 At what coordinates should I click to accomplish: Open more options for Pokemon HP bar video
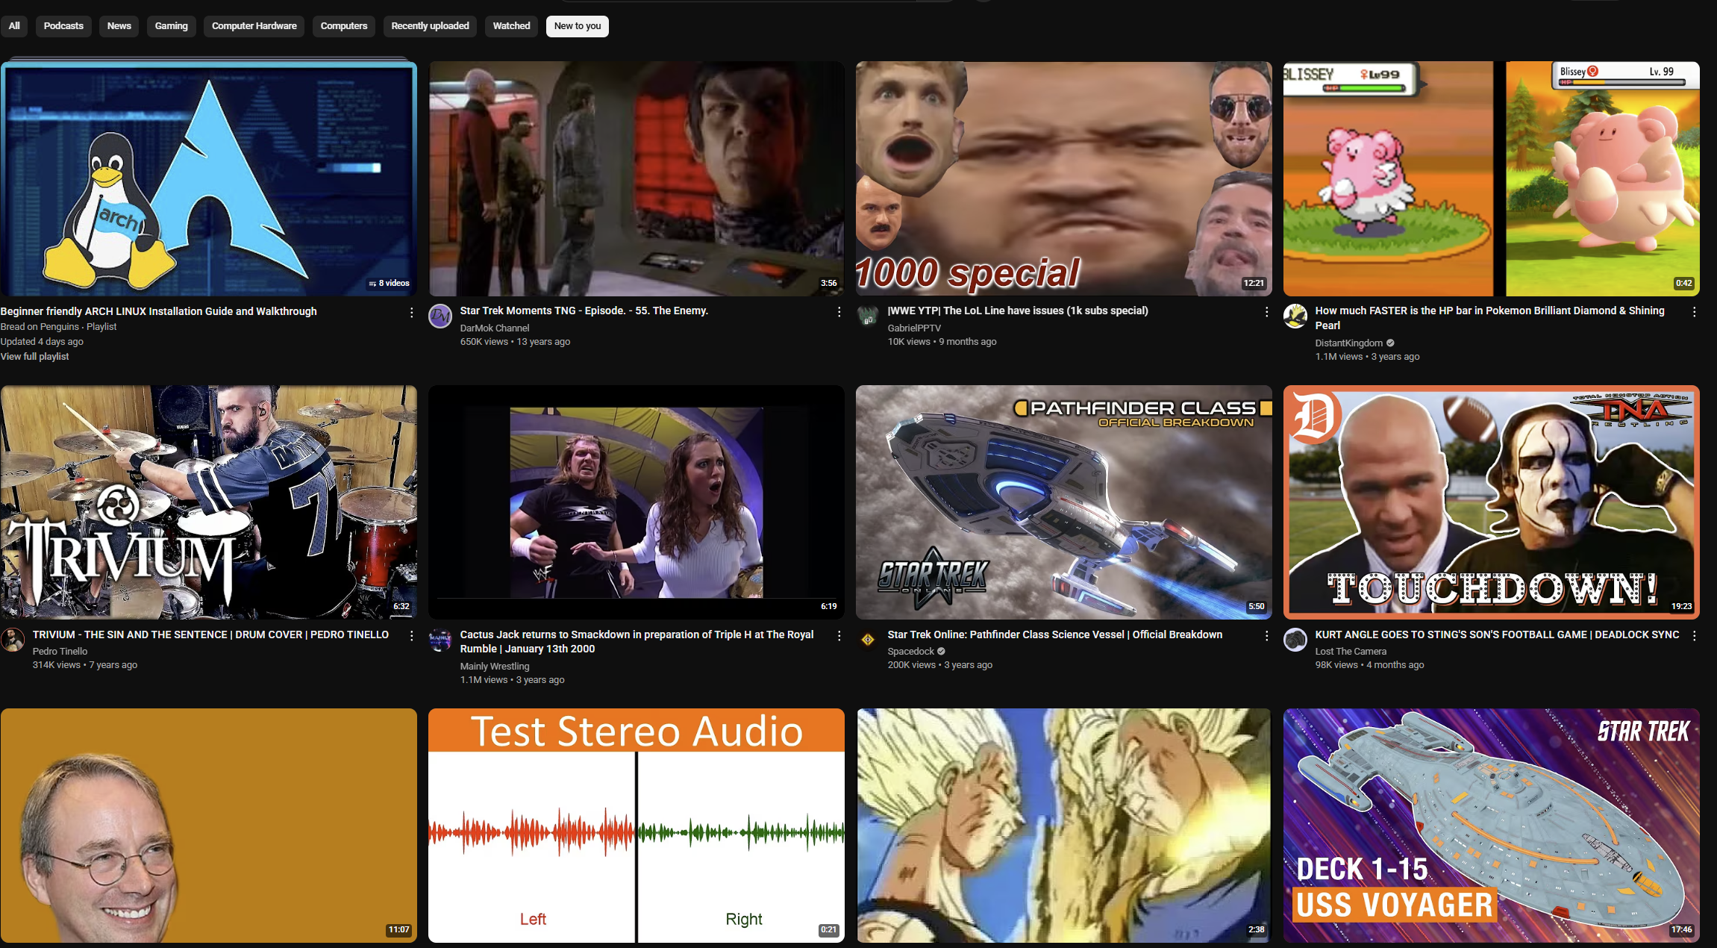1694,312
